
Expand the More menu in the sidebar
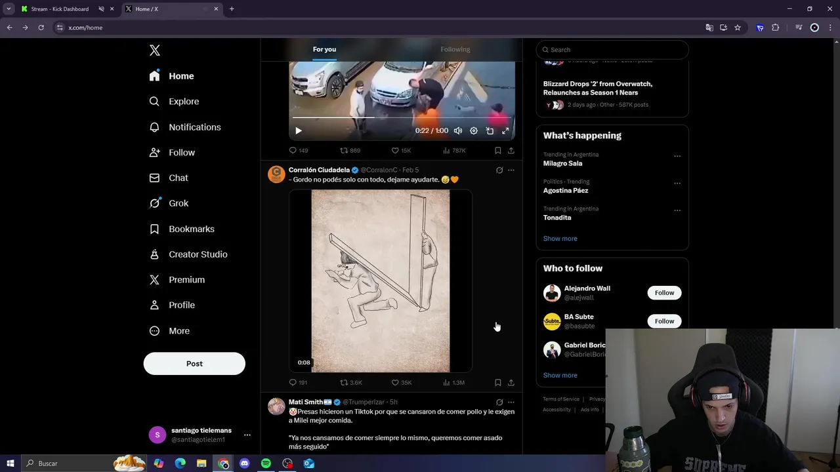click(x=169, y=331)
